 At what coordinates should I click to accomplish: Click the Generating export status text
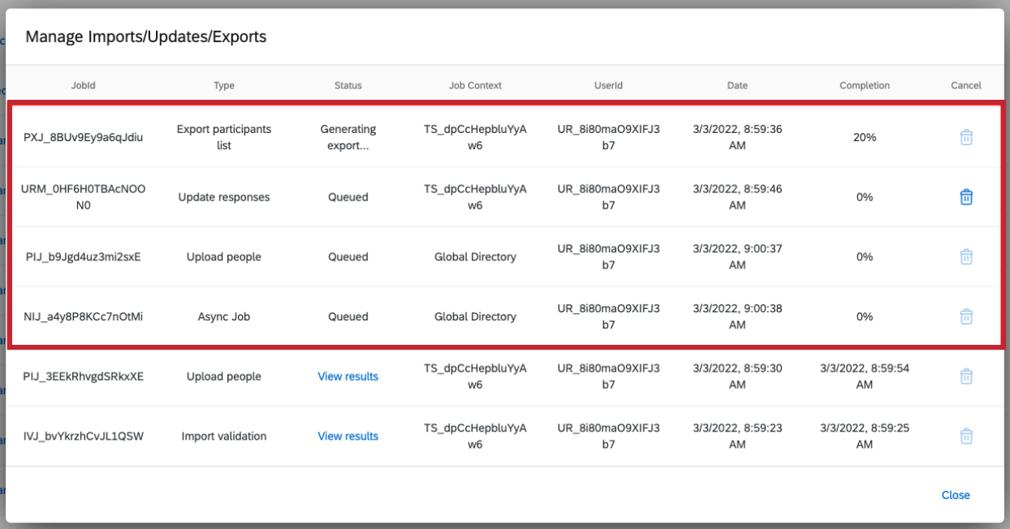[347, 137]
